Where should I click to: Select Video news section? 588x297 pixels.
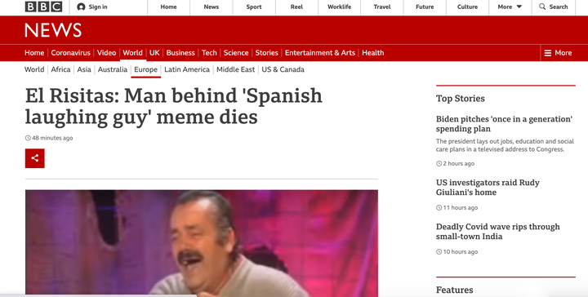pyautogui.click(x=106, y=53)
